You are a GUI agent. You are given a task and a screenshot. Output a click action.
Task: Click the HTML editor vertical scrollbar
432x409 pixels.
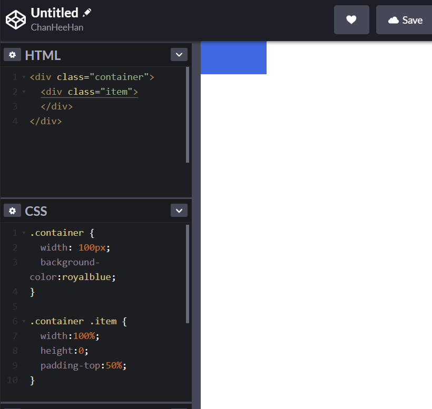point(188,115)
